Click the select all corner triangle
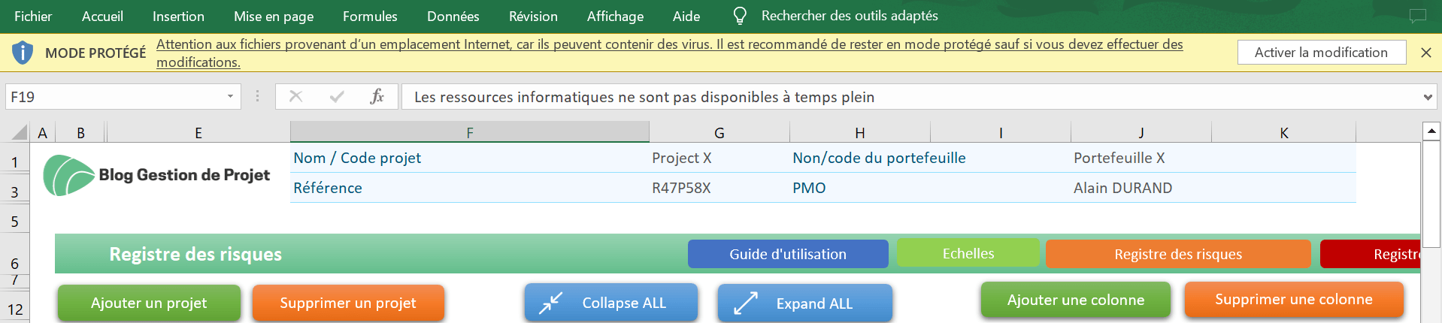 [x=19, y=133]
